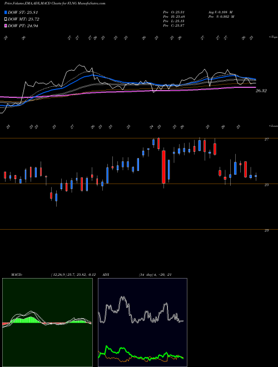Click the white DOW MT legend swatch
This screenshot has width=278, height=367.
pyautogui.click(x=6, y=19)
